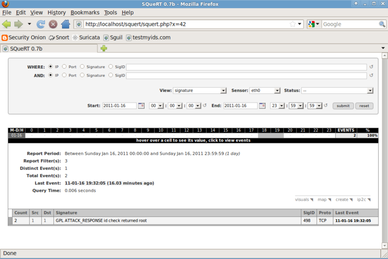Reload the page with the refresh icon

pyautogui.click(x=41, y=24)
